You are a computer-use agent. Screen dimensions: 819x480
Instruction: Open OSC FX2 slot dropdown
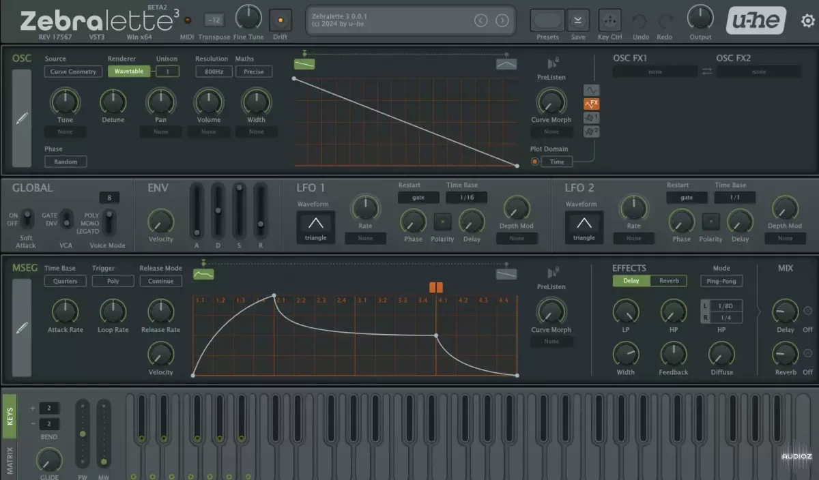point(759,72)
